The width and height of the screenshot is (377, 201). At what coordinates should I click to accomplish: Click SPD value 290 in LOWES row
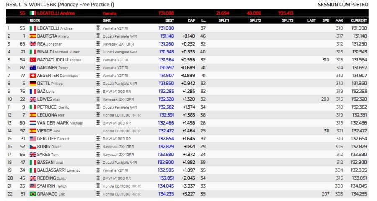(x=325, y=99)
